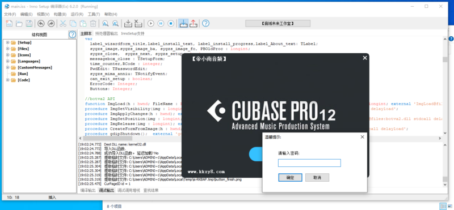Screen dimensions: 454x210
Task: Open the 工具(T) menu
Action: (94, 14)
